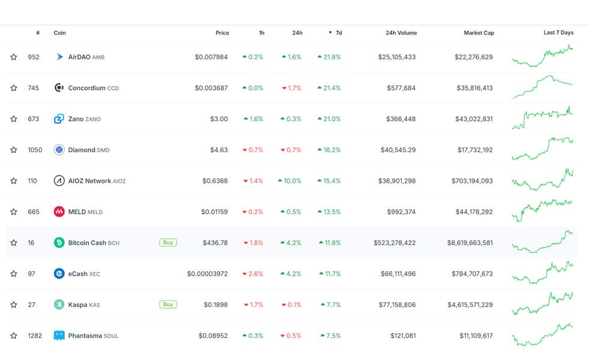Sort by the 7d column header
Screen dimensions: 590x350
336,33
